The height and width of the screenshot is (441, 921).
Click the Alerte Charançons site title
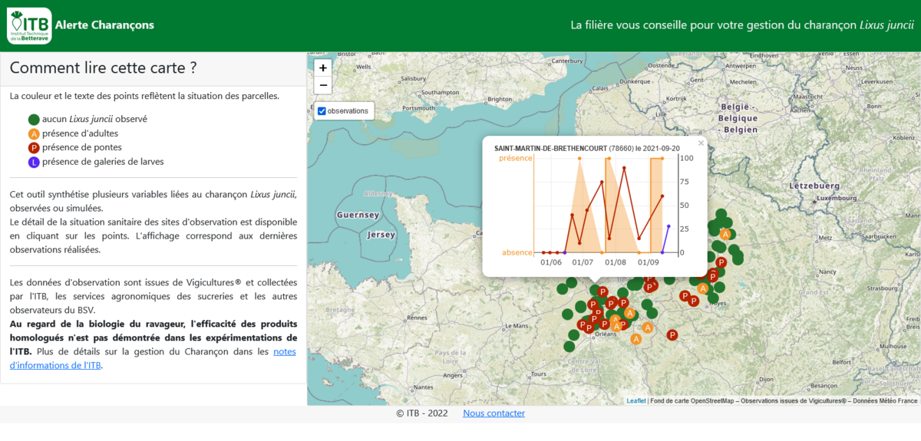tap(104, 25)
